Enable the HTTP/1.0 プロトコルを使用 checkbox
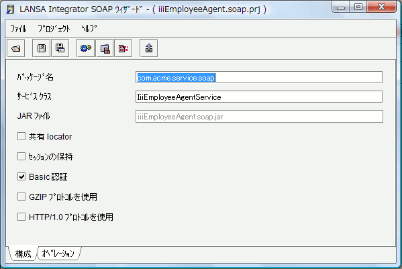Screen dimensions: 402x269 [x=21, y=217]
